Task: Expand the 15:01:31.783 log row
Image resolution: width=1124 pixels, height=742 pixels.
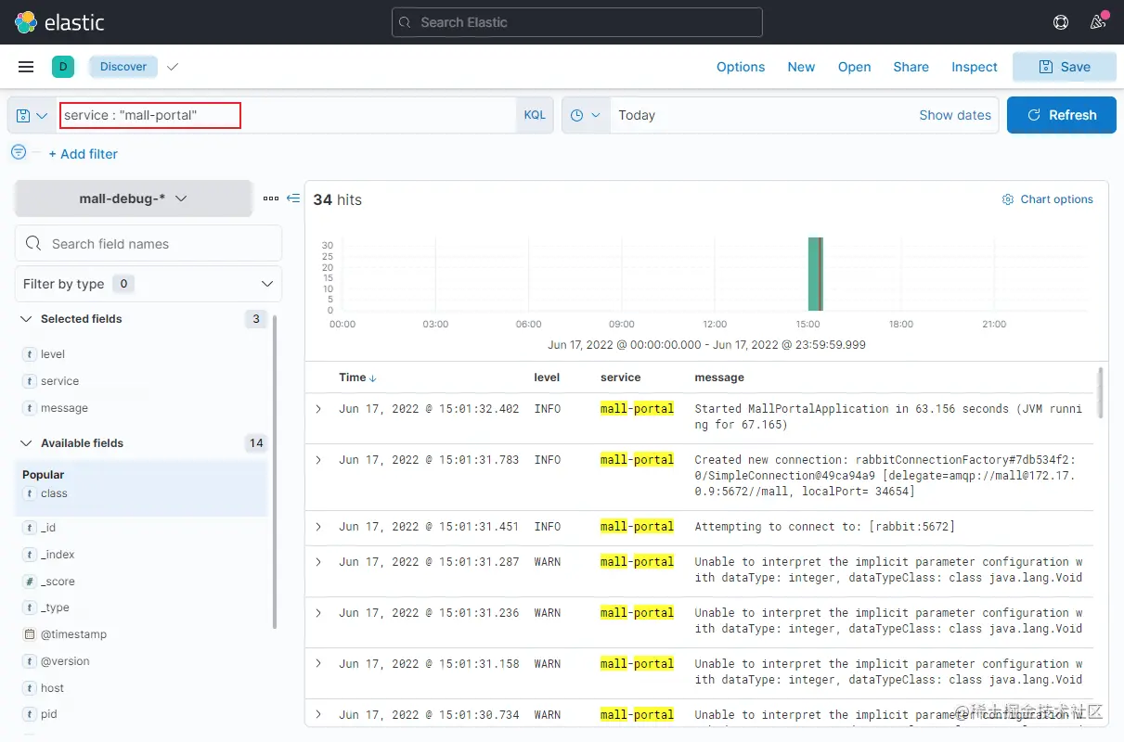Action: (x=318, y=460)
